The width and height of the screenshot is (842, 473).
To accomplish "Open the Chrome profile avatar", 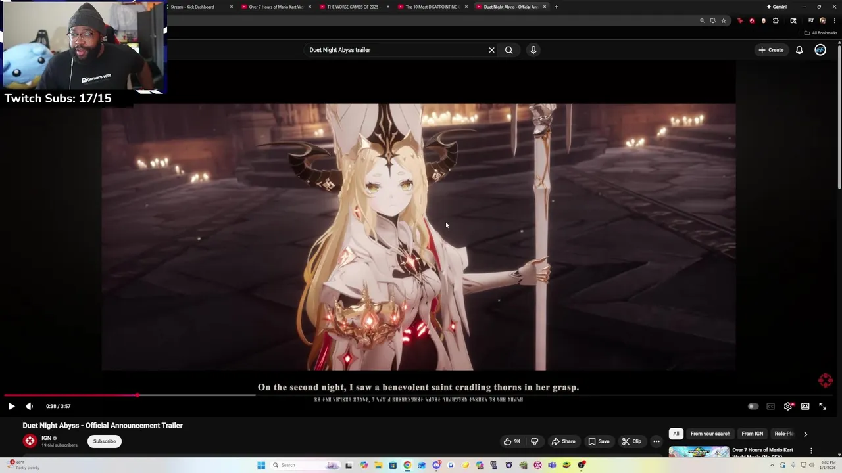I will click(822, 20).
